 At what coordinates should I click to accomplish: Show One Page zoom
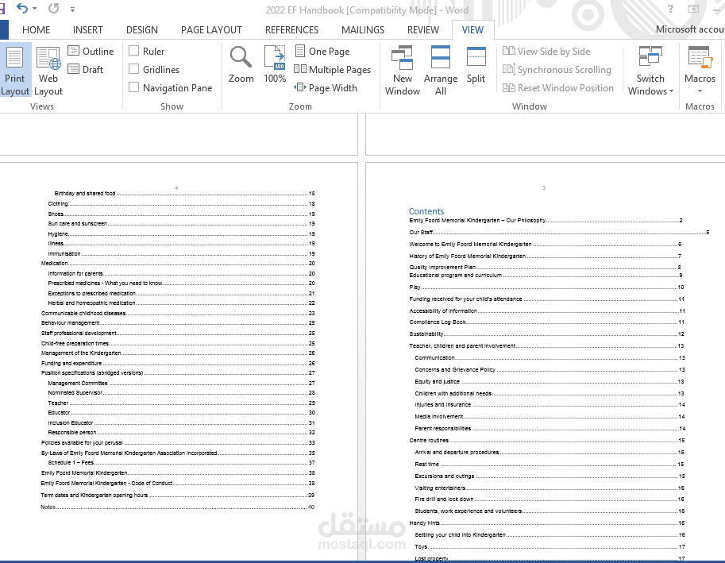[x=322, y=52]
